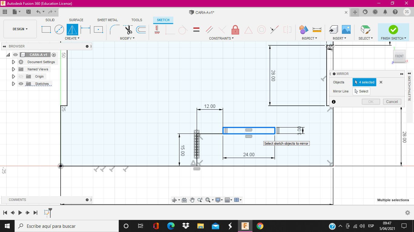
Task: Expand the Origin folder node
Action: [13, 76]
